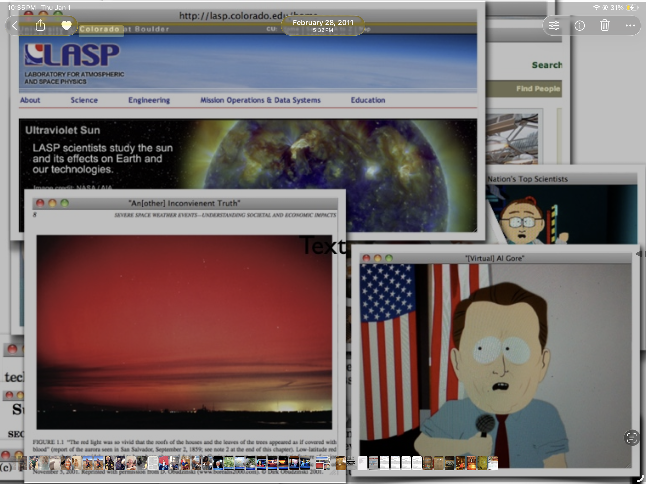Viewport: 646px width, 484px height.
Task: Open the share sheet for this photo
Action: 40,26
